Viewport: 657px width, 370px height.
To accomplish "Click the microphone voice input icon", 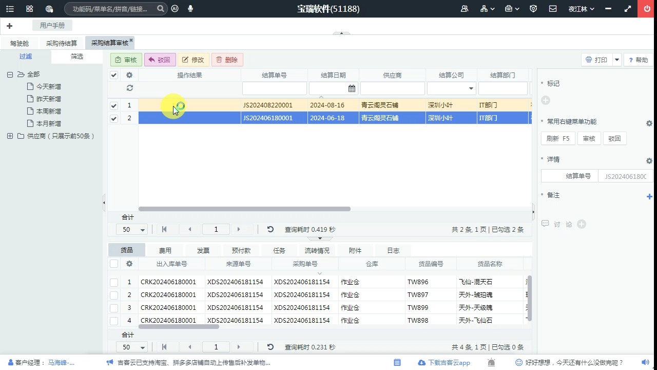I will click(190, 9).
